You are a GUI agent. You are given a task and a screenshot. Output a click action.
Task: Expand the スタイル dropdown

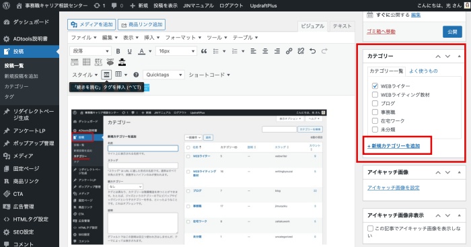[x=85, y=75]
